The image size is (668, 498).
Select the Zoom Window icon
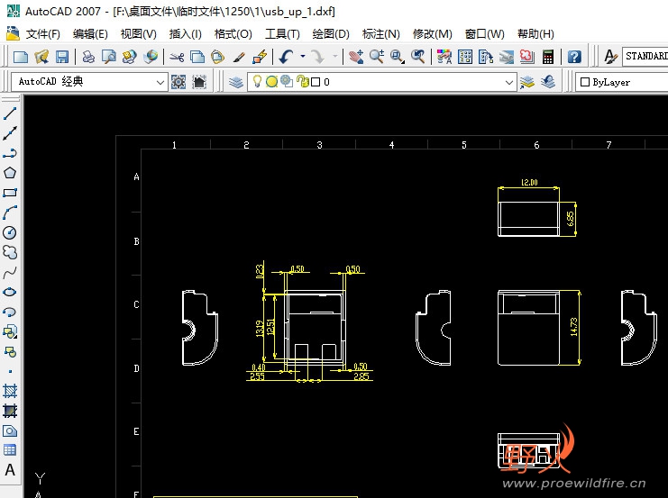point(397,56)
